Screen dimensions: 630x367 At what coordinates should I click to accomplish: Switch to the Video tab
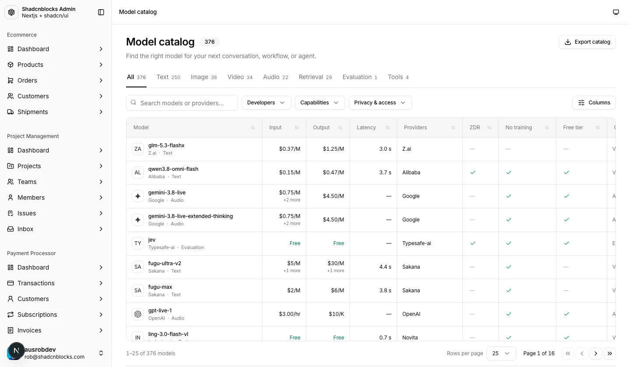(240, 77)
